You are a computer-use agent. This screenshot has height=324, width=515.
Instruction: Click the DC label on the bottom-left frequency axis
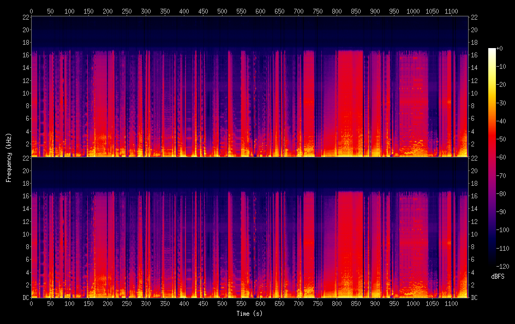(x=25, y=298)
